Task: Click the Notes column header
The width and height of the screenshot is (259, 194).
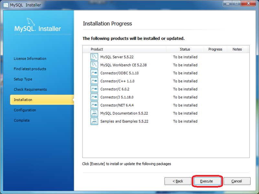Action: 237,49
